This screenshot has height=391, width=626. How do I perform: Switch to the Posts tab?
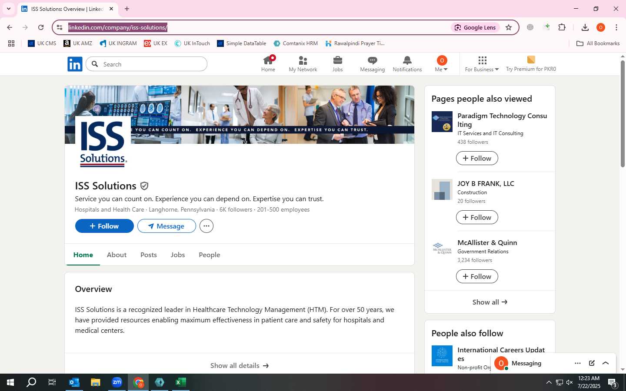coord(149,255)
